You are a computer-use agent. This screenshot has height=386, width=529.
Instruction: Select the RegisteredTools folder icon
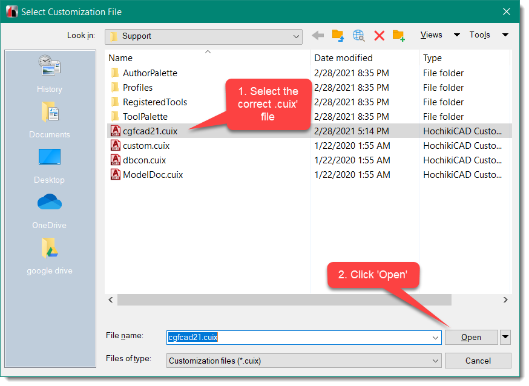115,102
